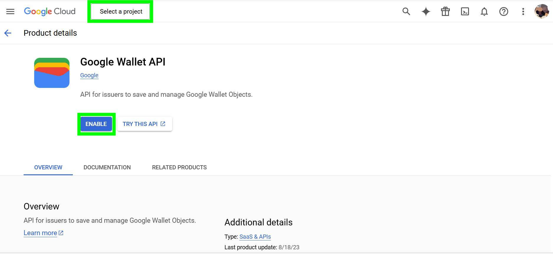
Task: Switch to the RELATED PRODUCTS tab
Action: [179, 167]
